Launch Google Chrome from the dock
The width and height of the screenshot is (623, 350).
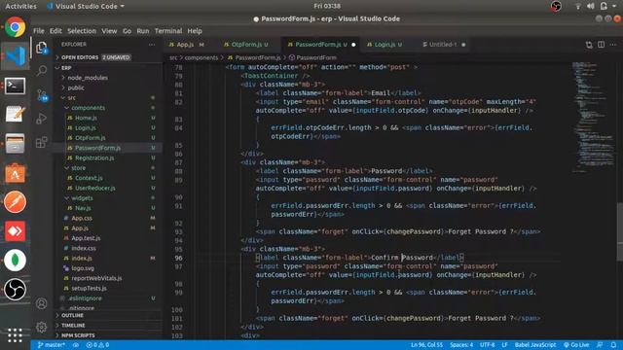click(16, 27)
